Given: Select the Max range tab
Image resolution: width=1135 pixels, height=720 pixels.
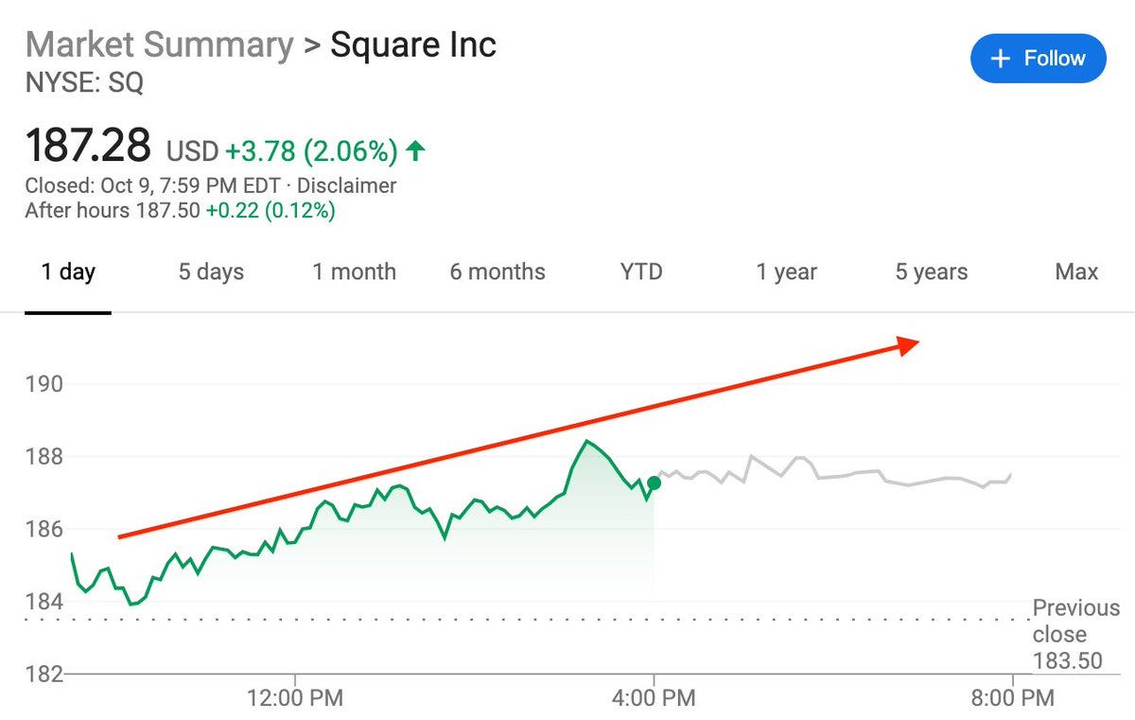Looking at the screenshot, I should tap(1076, 272).
